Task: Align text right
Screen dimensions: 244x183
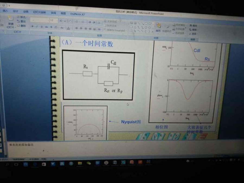Action: pos(86,29)
